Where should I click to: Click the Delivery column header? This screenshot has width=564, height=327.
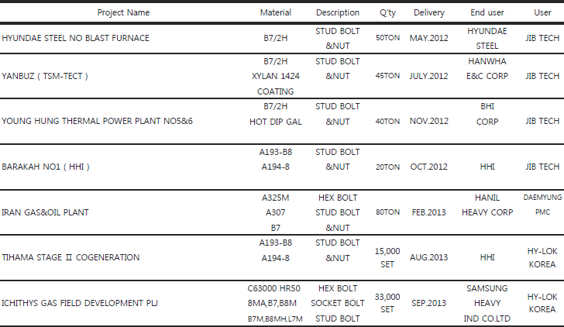tap(428, 13)
